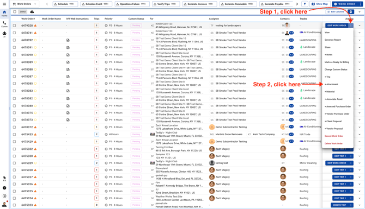
Task: Click the sidebar icon above help button
Action: [x=4, y=179]
